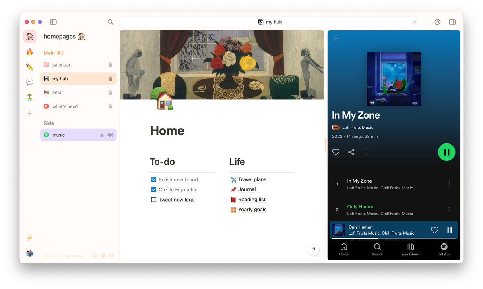Screen dimensions: 483x289
Task: Mute the music tab audio
Action: coord(110,135)
